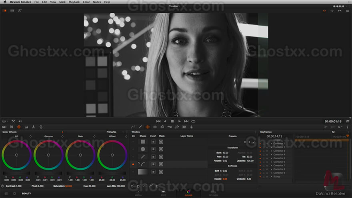
Task: Expand the Corrector 7 keyframe track
Action: point(271,166)
